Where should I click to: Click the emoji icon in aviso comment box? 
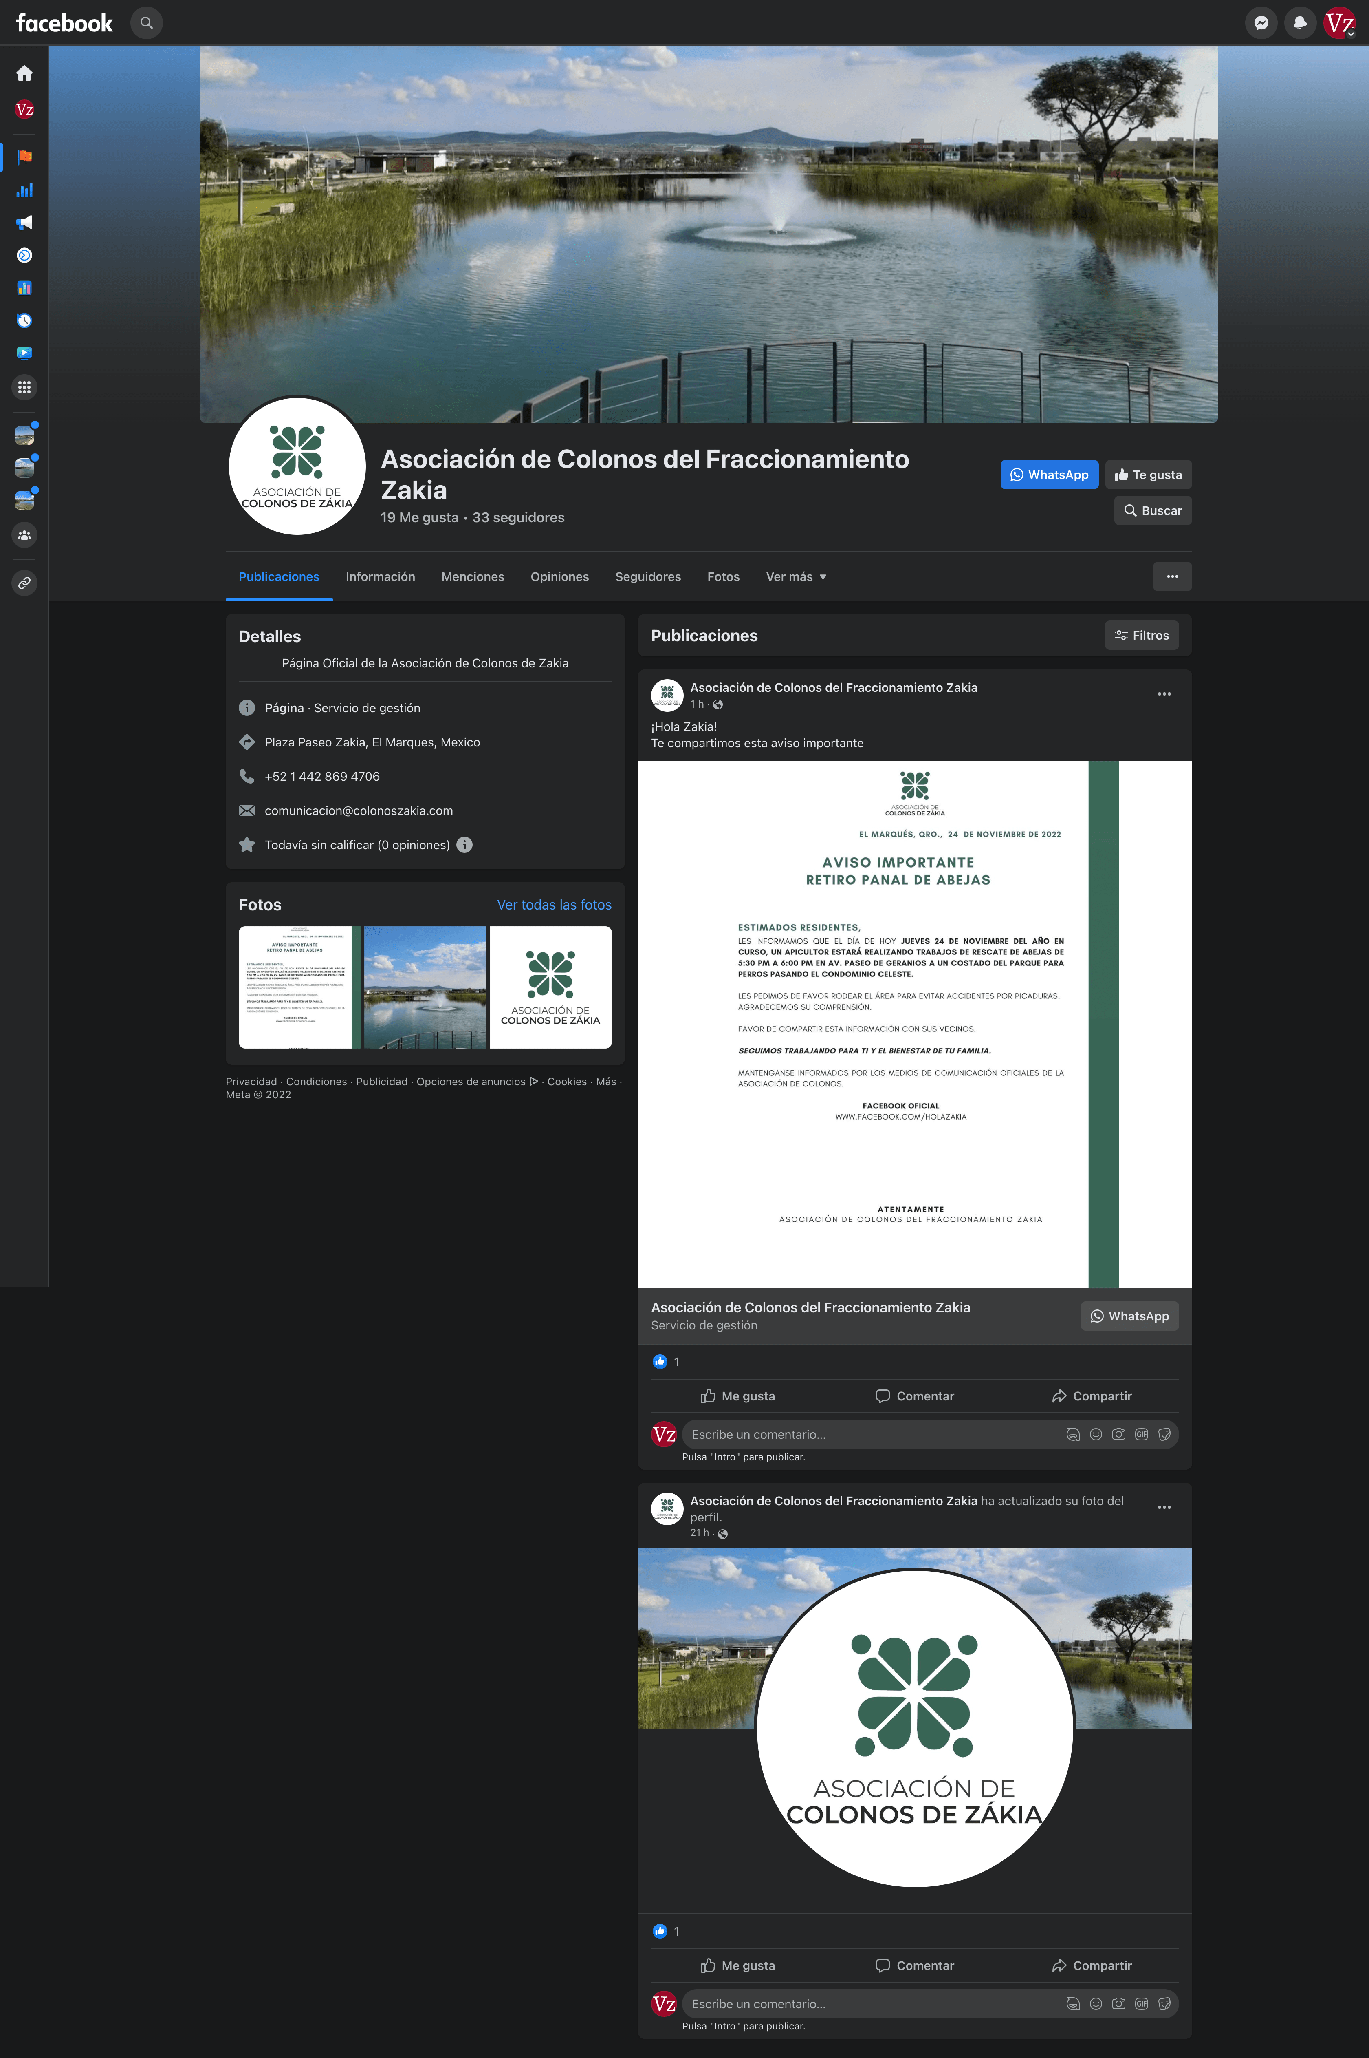coord(1096,1434)
